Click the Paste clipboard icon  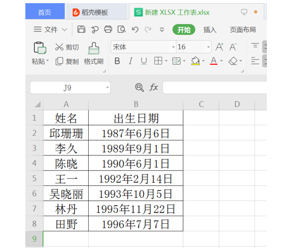pyautogui.click(x=40, y=47)
